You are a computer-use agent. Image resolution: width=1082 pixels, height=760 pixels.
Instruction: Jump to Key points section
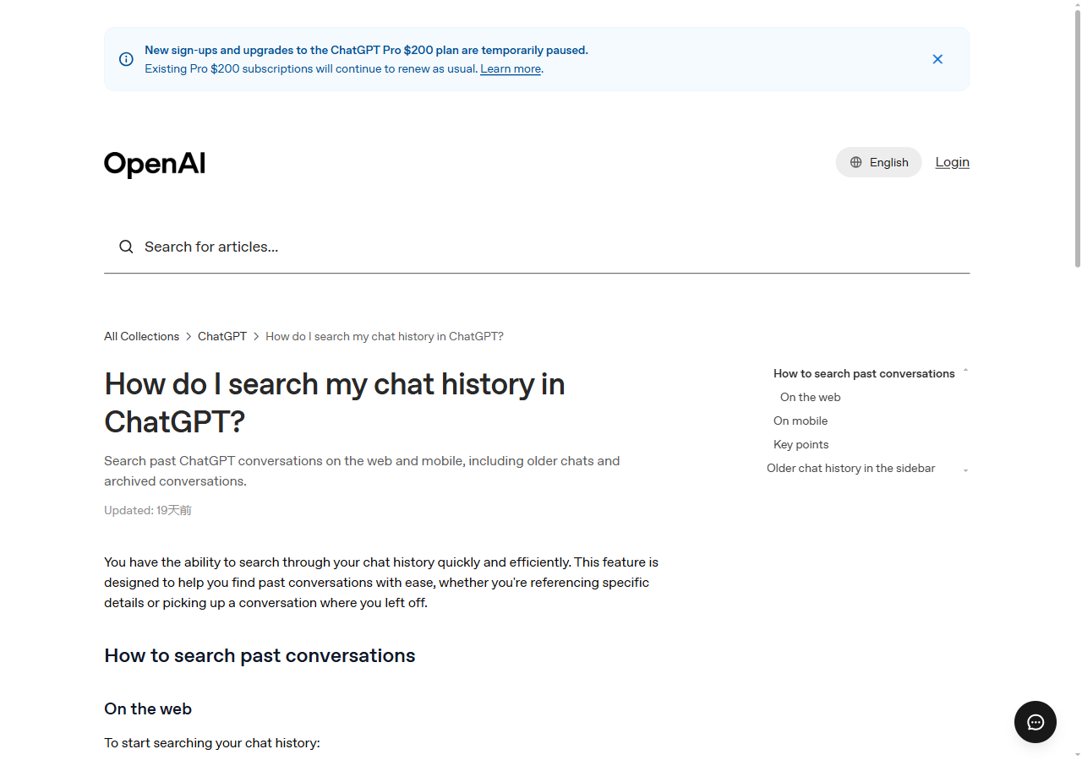[801, 444]
